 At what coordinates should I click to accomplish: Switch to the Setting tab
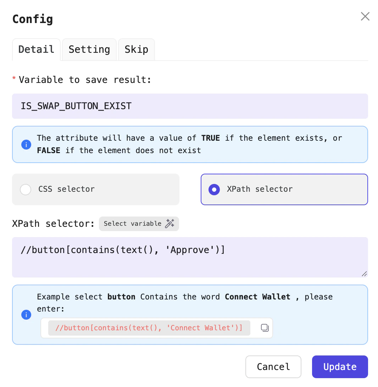89,49
